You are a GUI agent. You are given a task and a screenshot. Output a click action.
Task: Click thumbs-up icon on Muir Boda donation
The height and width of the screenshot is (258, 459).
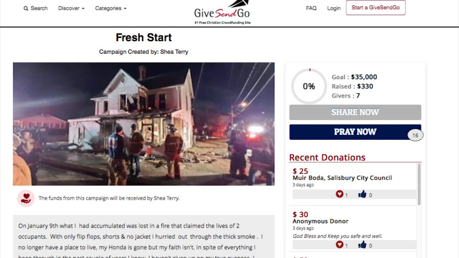point(362,194)
